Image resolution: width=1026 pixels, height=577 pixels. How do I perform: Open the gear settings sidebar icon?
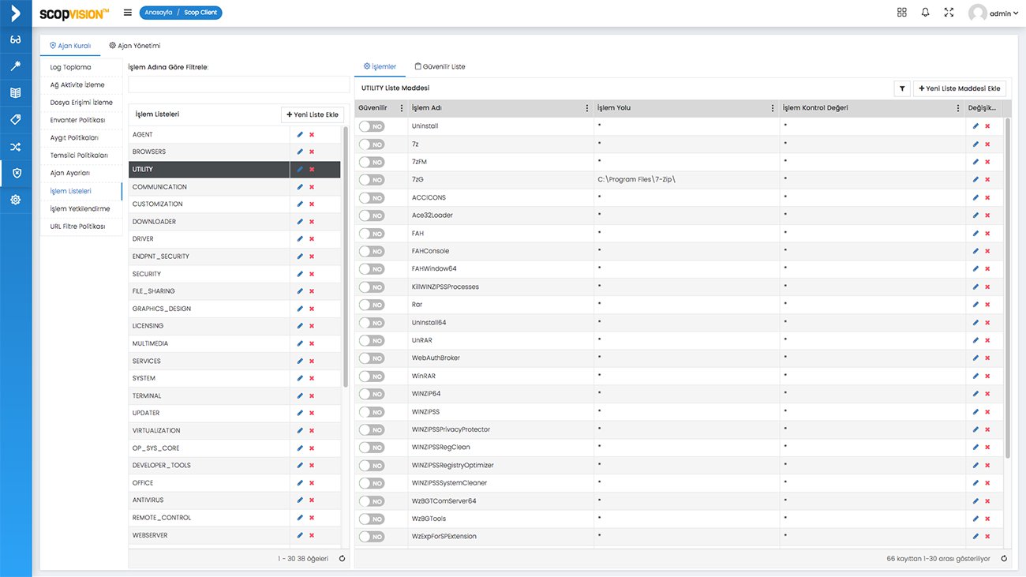(16, 200)
